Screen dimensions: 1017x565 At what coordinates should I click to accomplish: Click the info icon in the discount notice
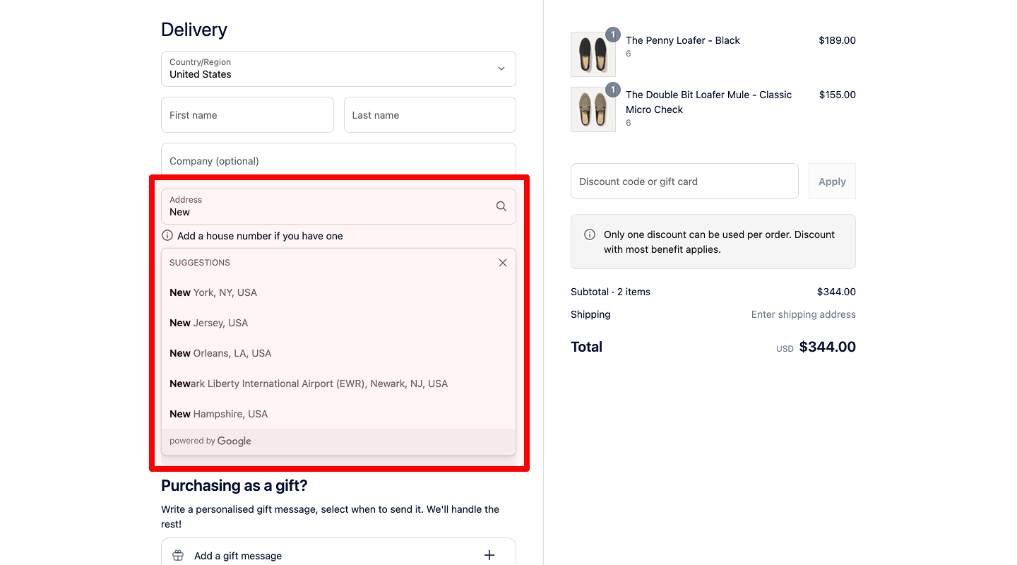pyautogui.click(x=589, y=234)
